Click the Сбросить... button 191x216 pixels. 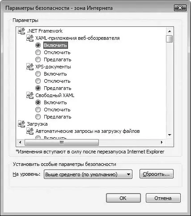pos(157,174)
